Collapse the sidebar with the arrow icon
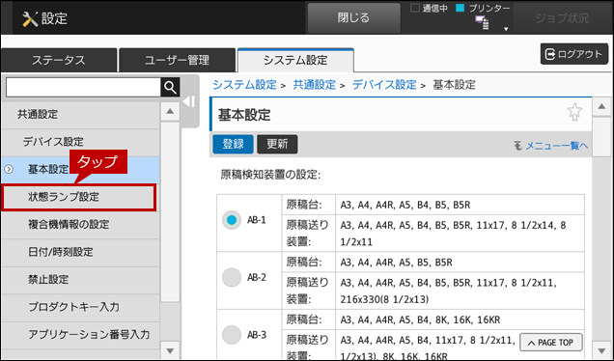Screen dimensions: 614x361 189,101
